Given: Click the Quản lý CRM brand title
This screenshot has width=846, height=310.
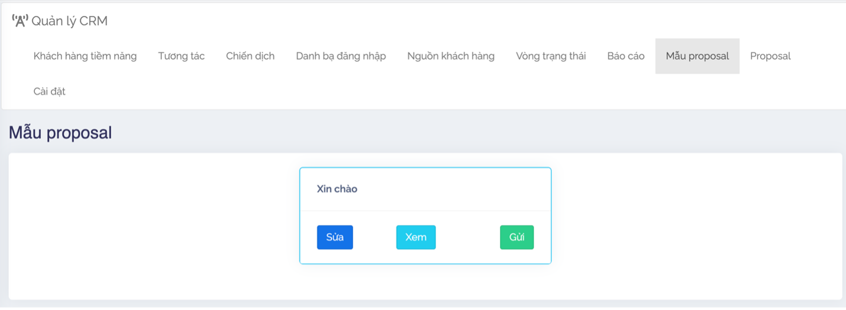Looking at the screenshot, I should pyautogui.click(x=69, y=21).
